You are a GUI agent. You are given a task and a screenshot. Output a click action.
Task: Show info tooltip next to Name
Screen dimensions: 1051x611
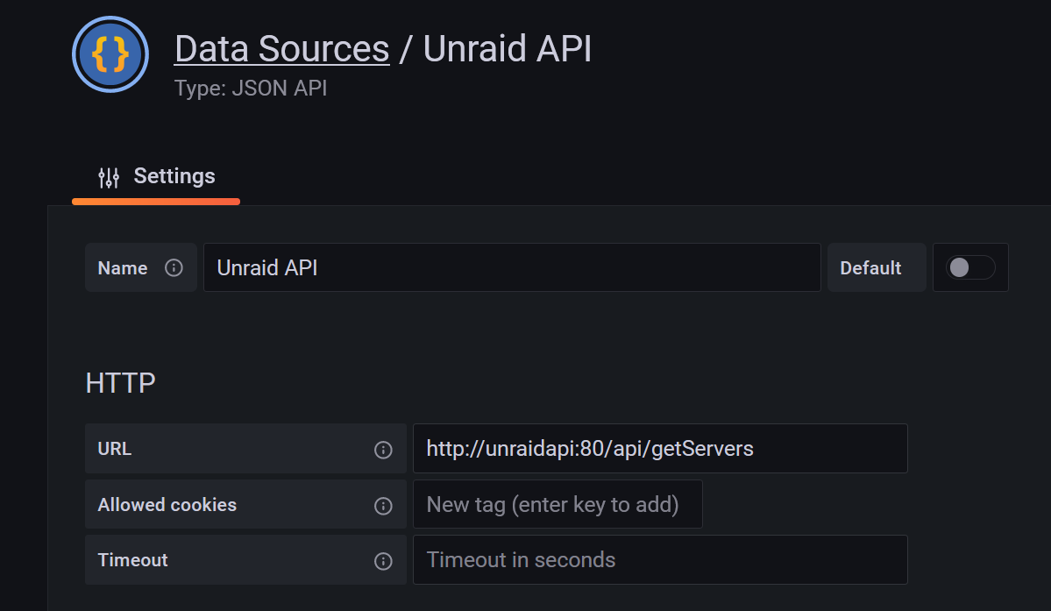coord(174,268)
